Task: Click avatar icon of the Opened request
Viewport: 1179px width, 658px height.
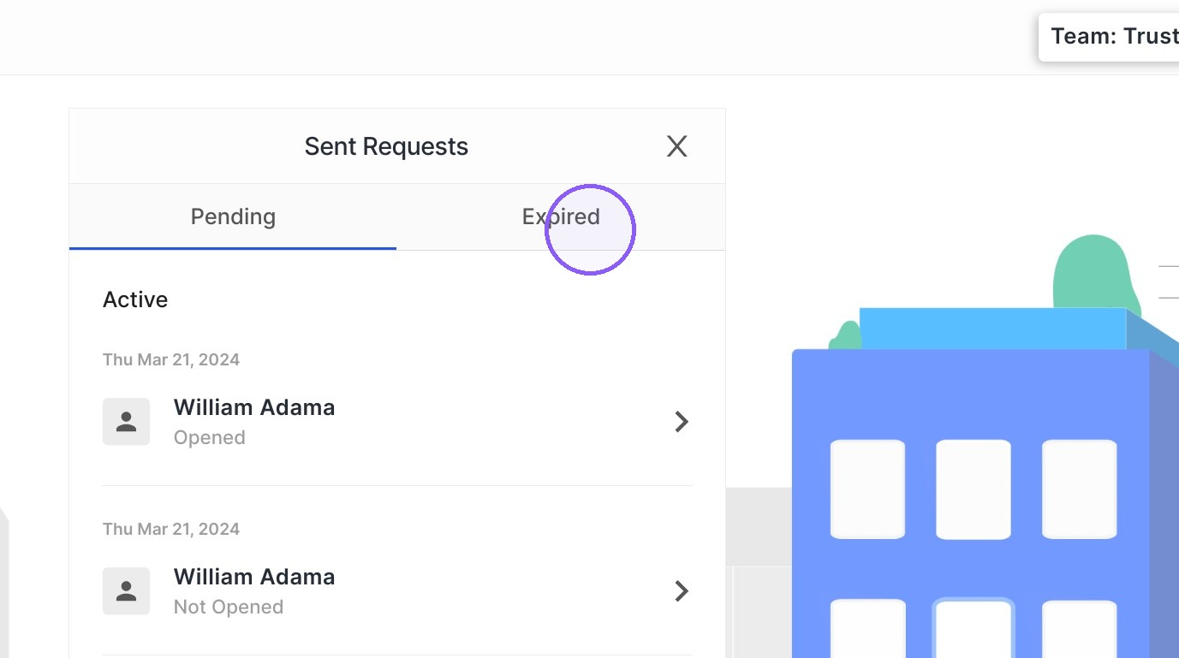Action: [126, 421]
